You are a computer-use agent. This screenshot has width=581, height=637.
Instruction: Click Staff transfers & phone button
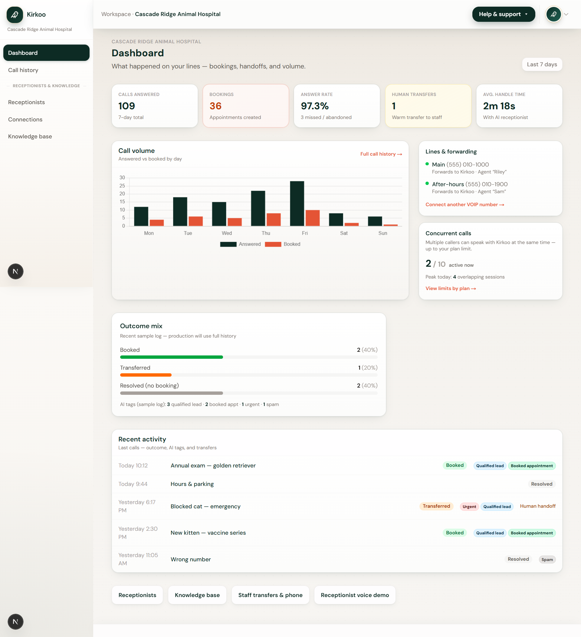coord(270,595)
